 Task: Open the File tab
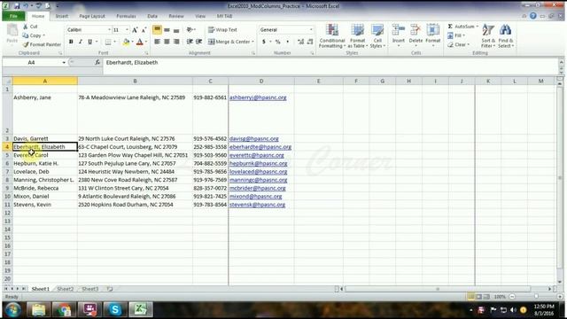click(x=14, y=16)
